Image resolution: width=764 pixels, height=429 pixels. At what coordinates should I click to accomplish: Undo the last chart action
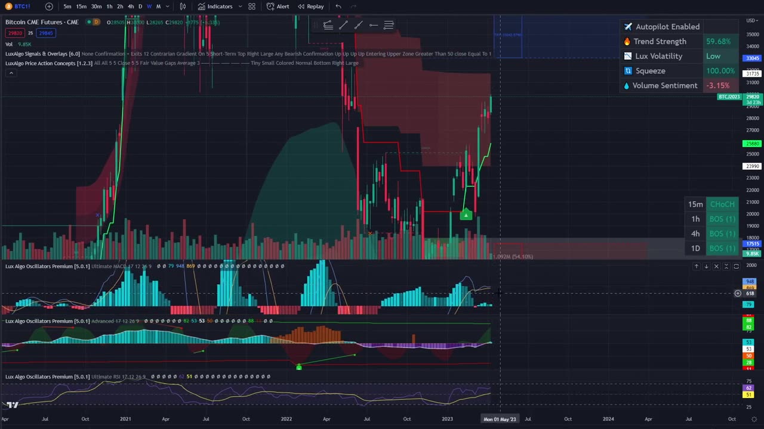pos(338,7)
